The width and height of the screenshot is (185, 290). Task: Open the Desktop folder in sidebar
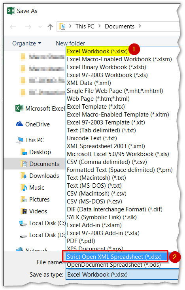click(40, 152)
